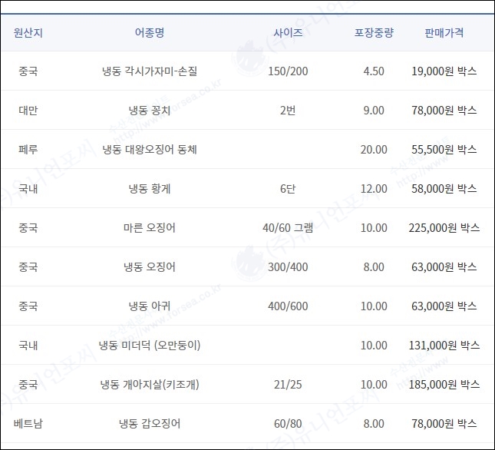Image resolution: width=495 pixels, height=450 pixels.
Task: Click 78,000원 박스 price in 냉동 갑오징어 row
Action: point(444,423)
